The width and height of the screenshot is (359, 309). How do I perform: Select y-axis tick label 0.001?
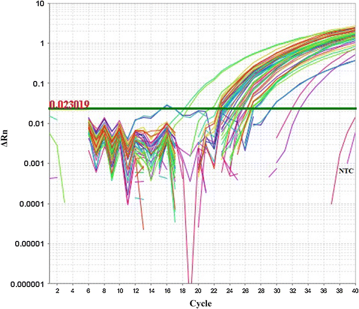tap(34, 164)
